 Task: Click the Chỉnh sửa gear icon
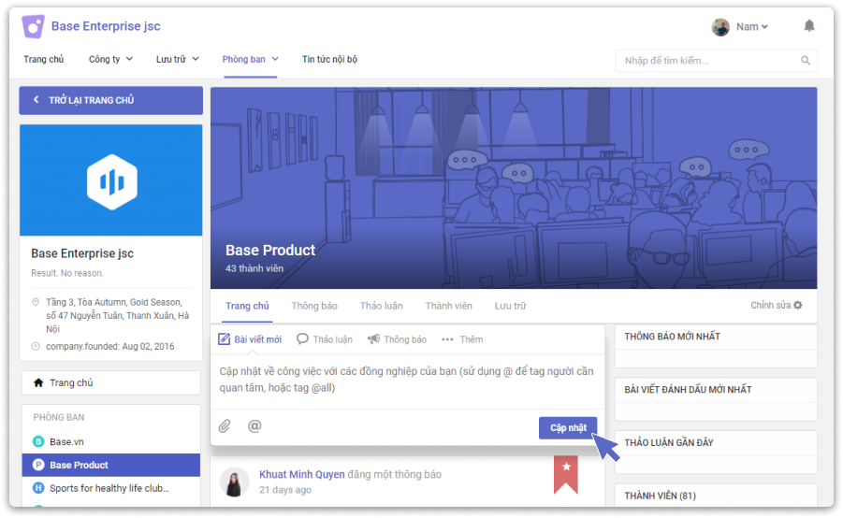click(798, 305)
